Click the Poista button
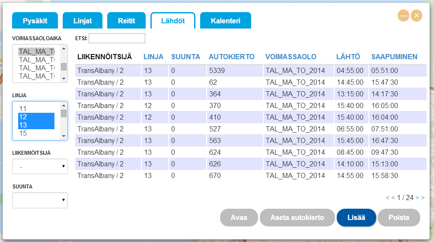434x242 pixels. click(x=399, y=217)
